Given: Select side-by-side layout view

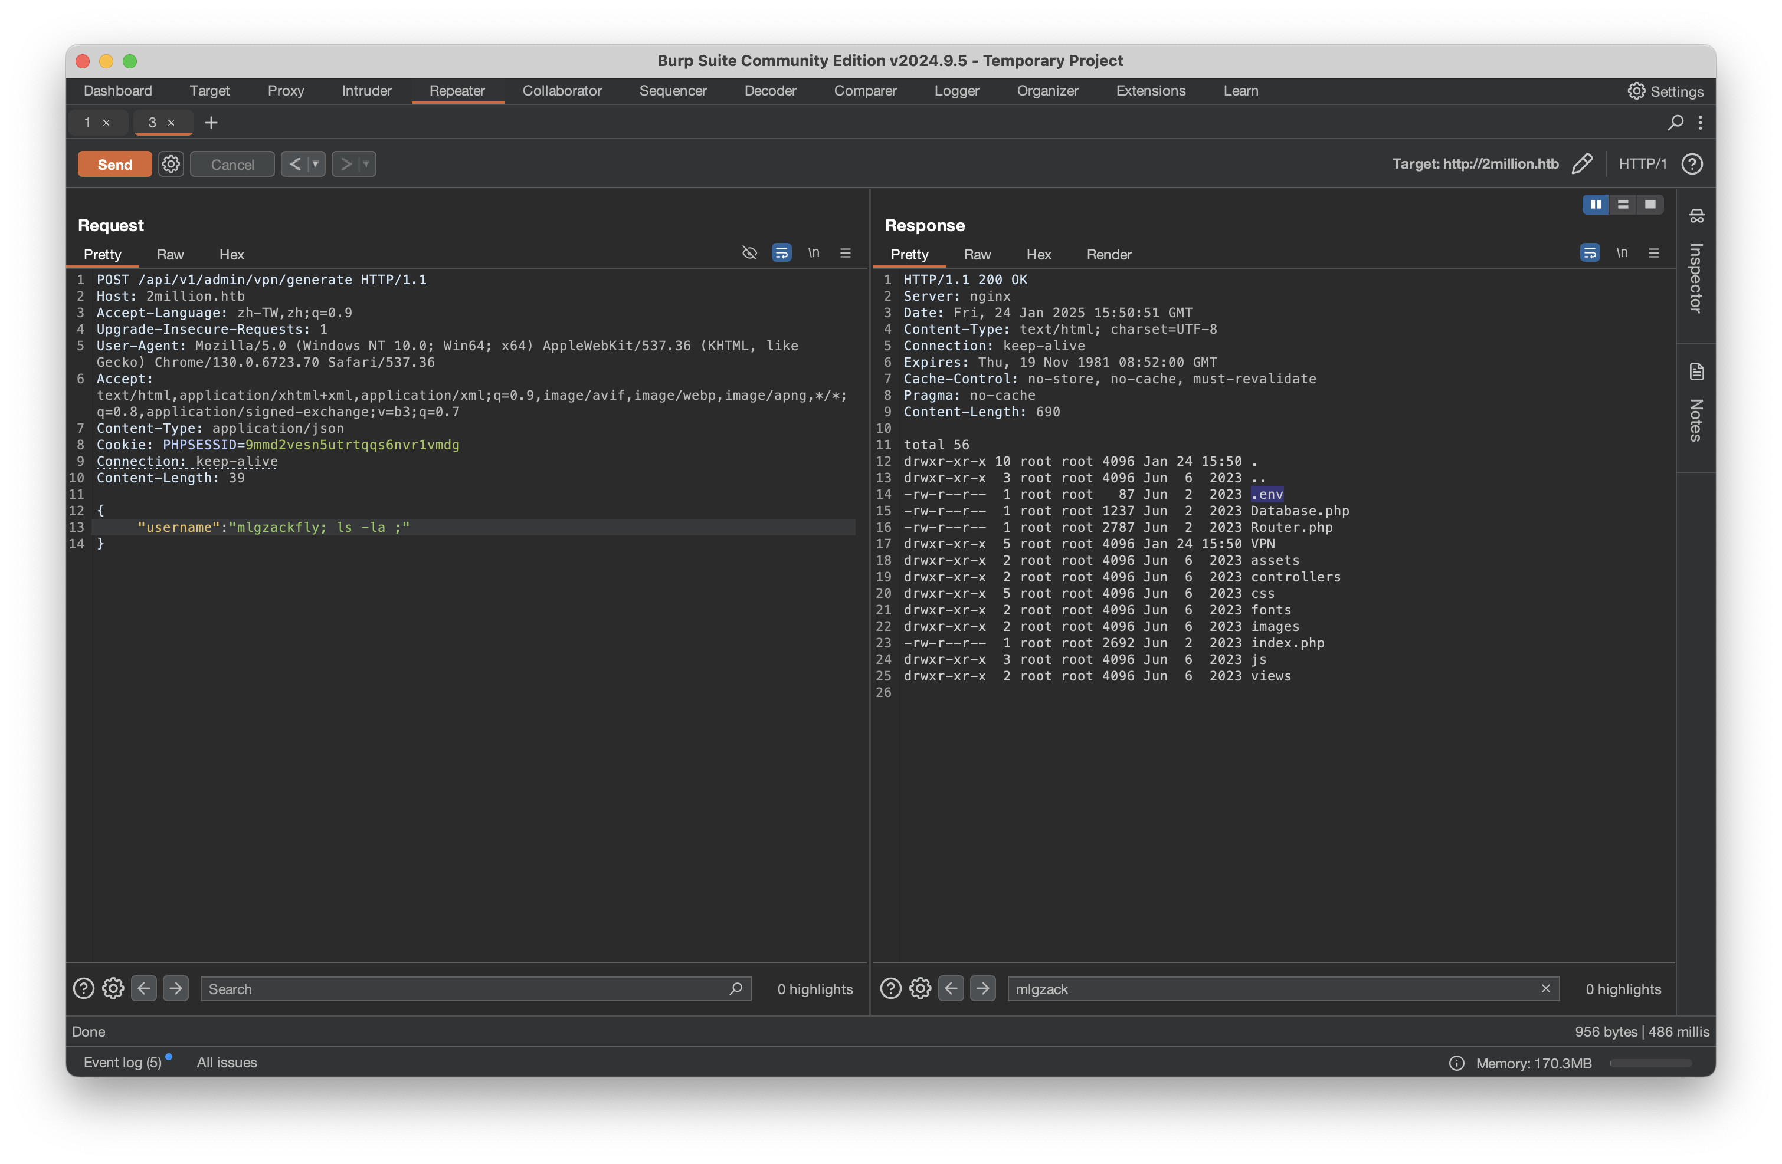Looking at the screenshot, I should 1596,204.
